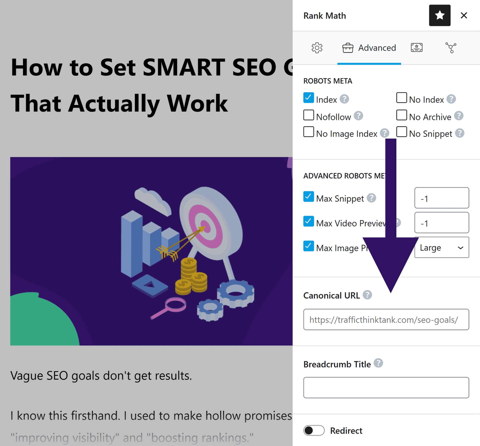Click the help icon next to No Image Index

point(385,133)
